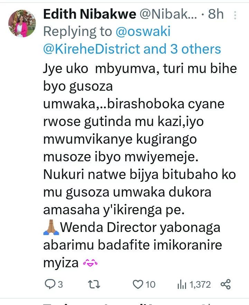Click the views bar chart icon
This screenshot has width=249, height=305.
tap(182, 285)
